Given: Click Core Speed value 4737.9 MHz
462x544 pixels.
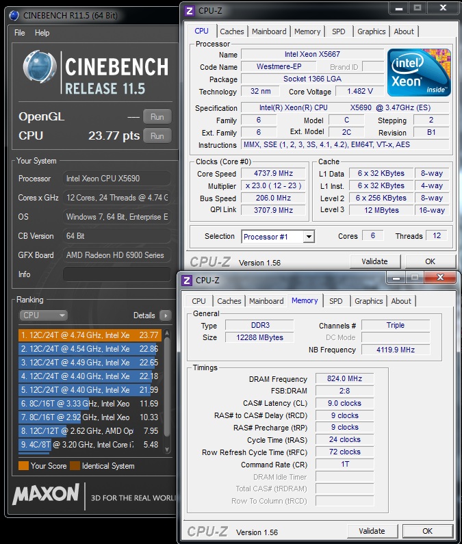Looking at the screenshot, I should coord(273,173).
